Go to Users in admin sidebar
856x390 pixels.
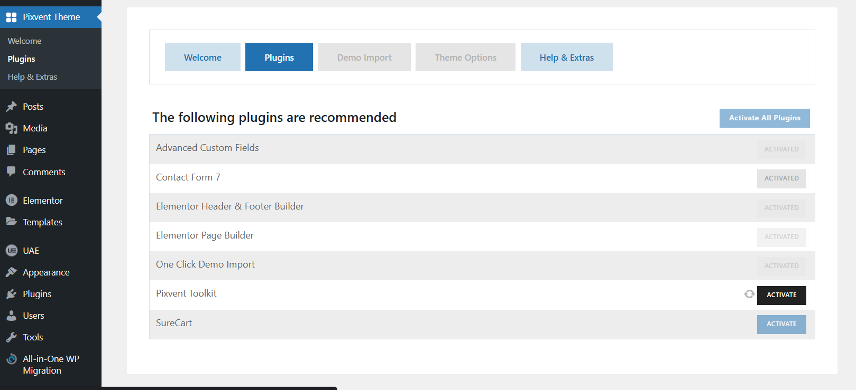(x=33, y=316)
